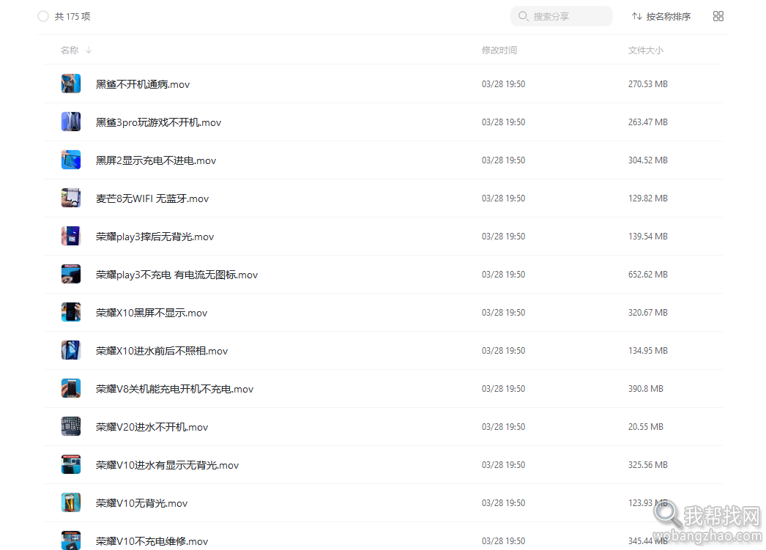The image size is (766, 550).
Task: Click size value 325.56 MB
Action: 648,465
